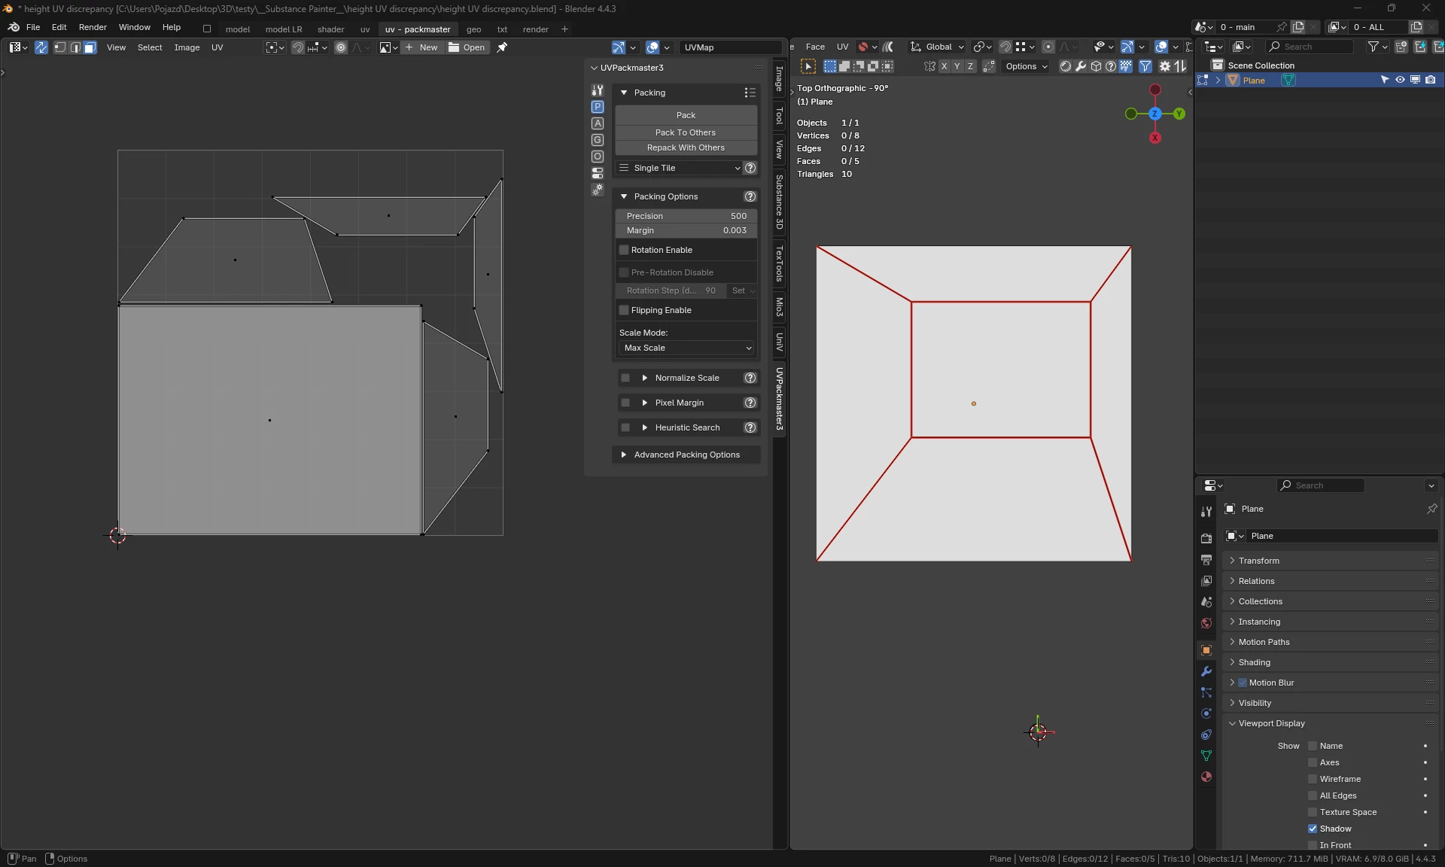The image size is (1445, 867).
Task: Open the Render menu
Action: [93, 27]
